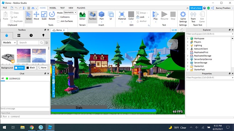Click the Send a message chat field
The image size is (234, 131).
(x=25, y=109)
